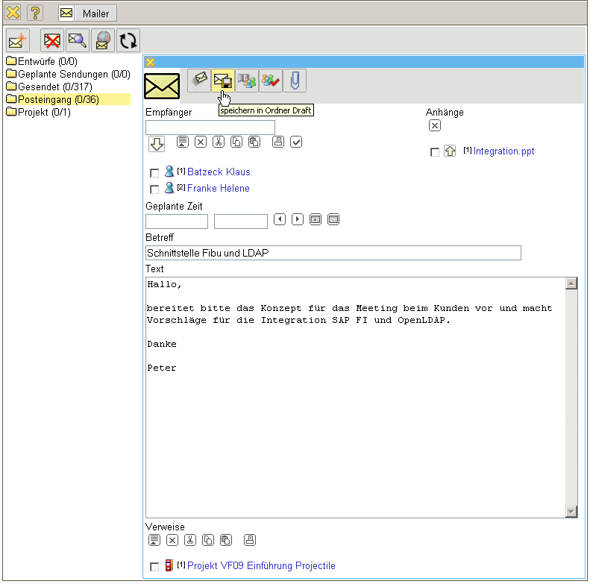Check the box next to Batzeck Klaus

pyautogui.click(x=154, y=173)
